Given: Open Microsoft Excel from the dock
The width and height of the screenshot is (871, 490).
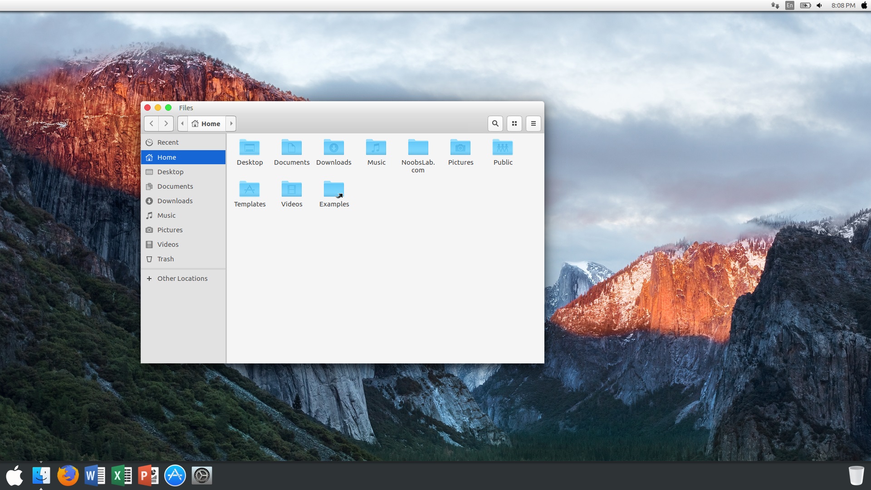Looking at the screenshot, I should [121, 475].
